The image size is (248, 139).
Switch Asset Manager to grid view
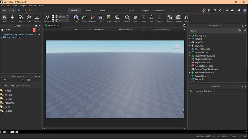click(29, 80)
